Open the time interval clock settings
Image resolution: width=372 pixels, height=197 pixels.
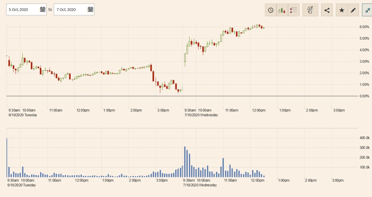click(271, 10)
